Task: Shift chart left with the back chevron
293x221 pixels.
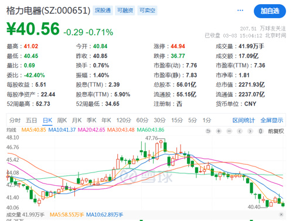Action: [240, 131]
